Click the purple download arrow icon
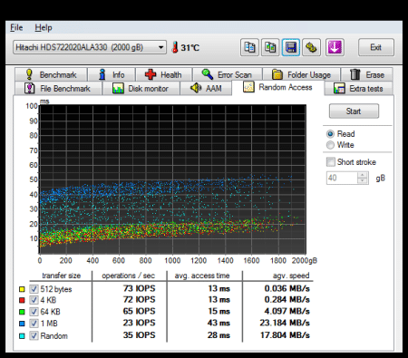408x358 pixels. click(335, 47)
